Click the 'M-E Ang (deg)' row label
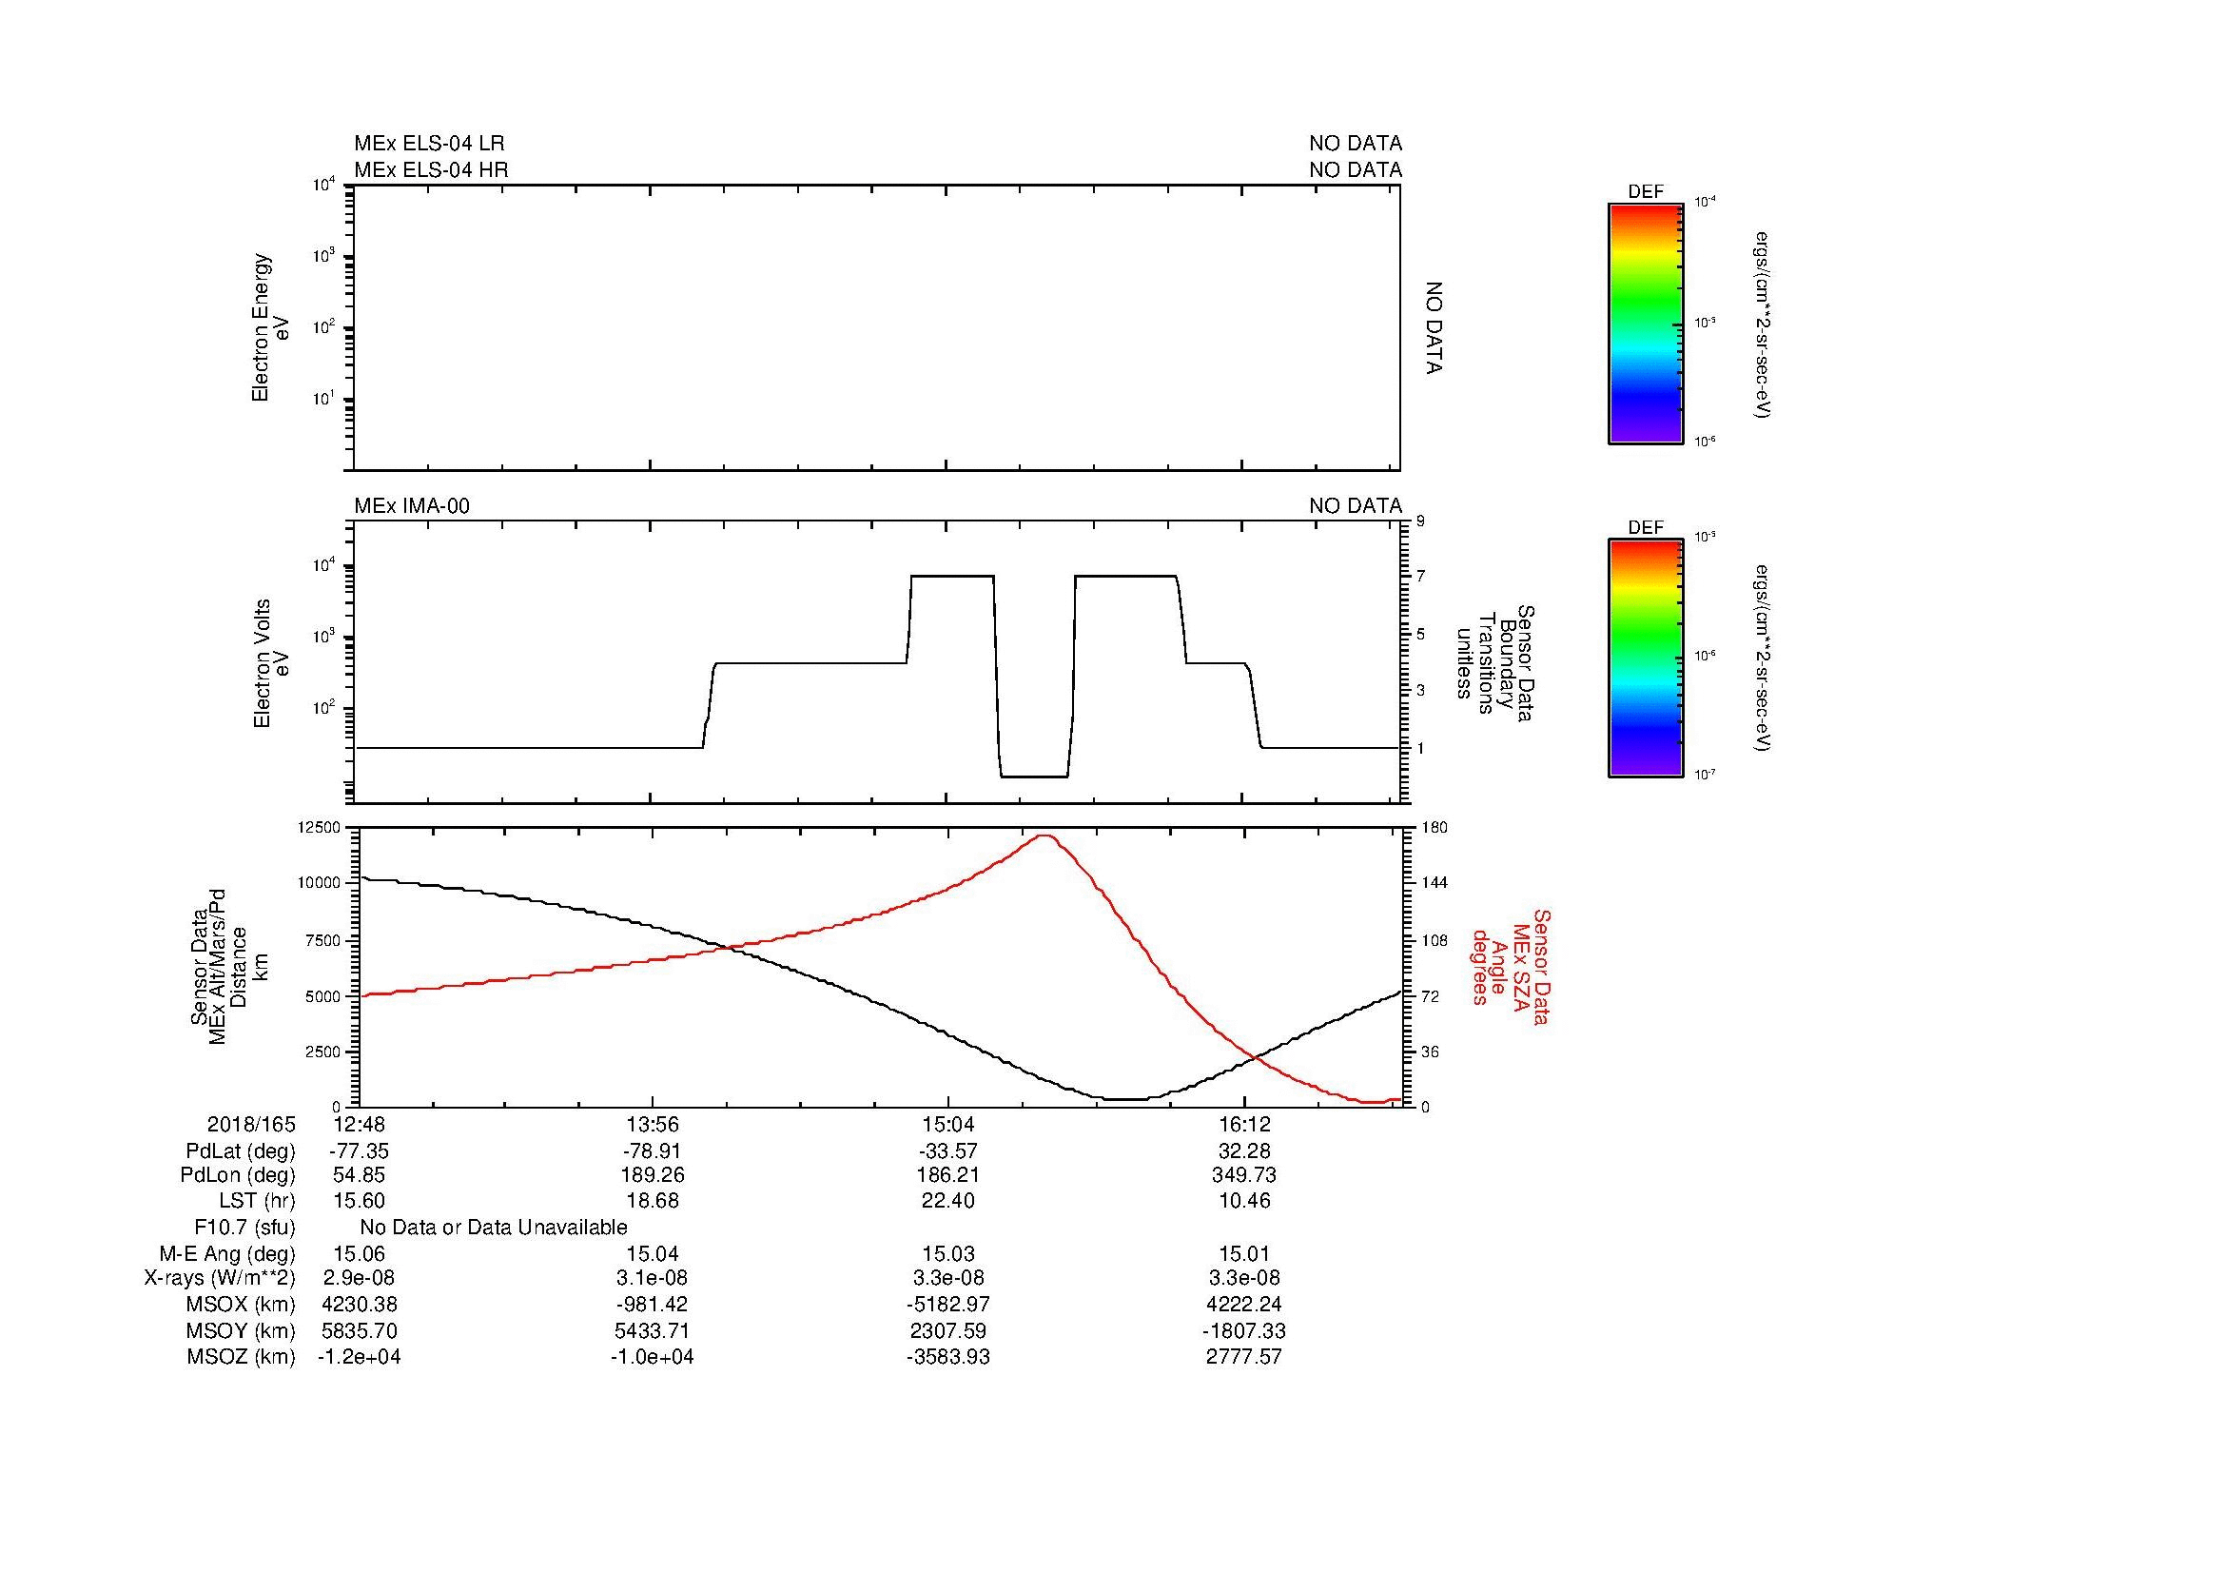This screenshot has height=1573, width=2225. tap(227, 1254)
